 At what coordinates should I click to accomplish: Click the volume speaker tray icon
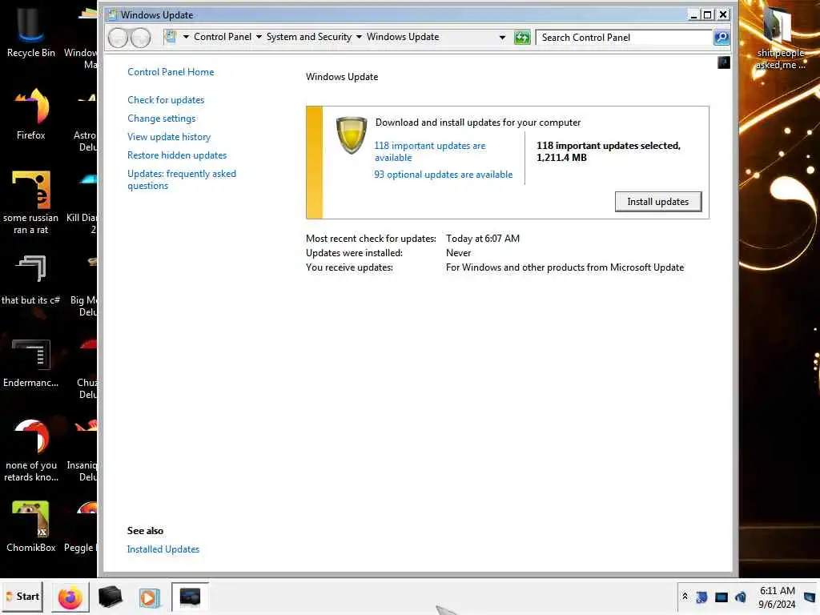click(740, 597)
